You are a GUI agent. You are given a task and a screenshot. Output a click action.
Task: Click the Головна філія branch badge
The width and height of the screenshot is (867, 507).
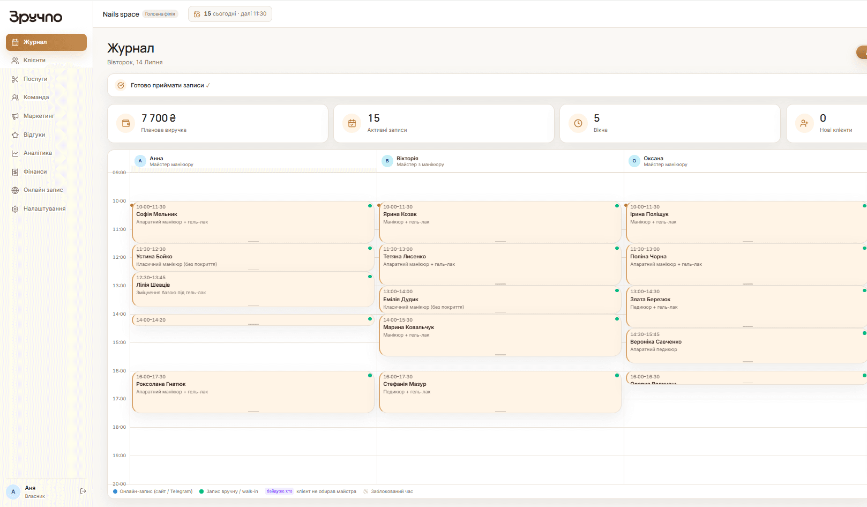[x=160, y=14]
